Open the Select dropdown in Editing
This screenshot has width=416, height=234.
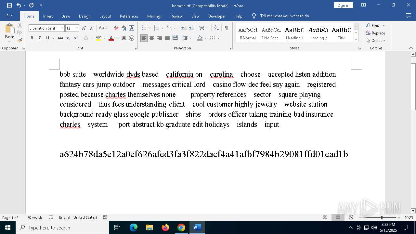click(376, 41)
